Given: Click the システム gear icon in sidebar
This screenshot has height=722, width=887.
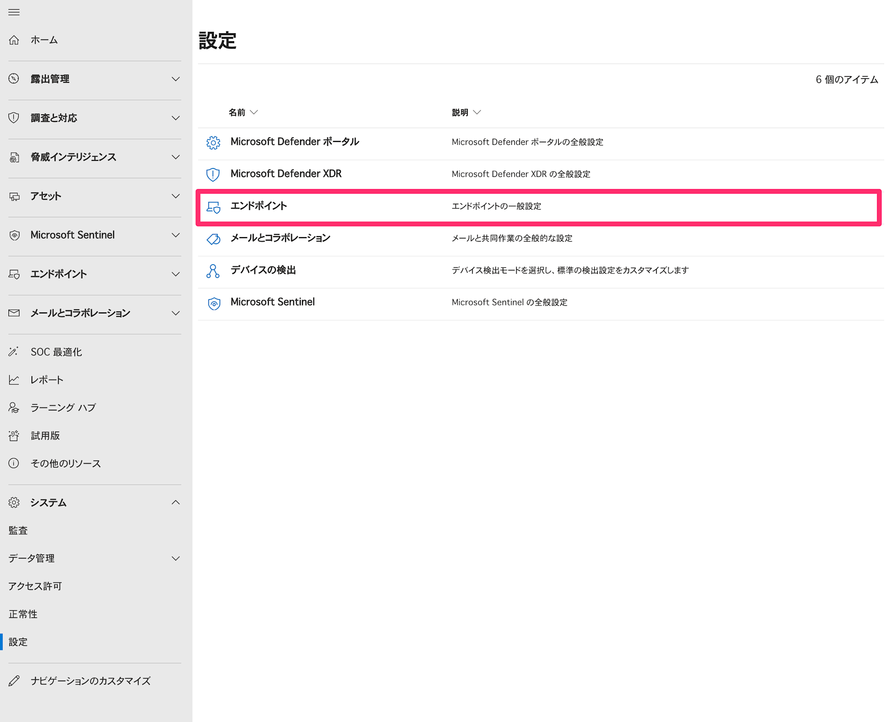Looking at the screenshot, I should coord(14,502).
